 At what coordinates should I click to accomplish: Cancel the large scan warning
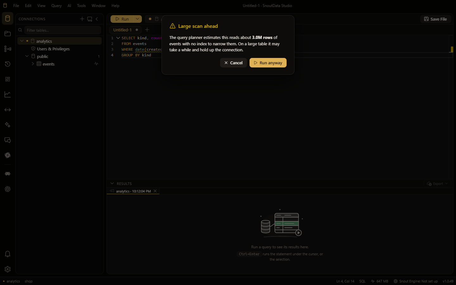233,63
